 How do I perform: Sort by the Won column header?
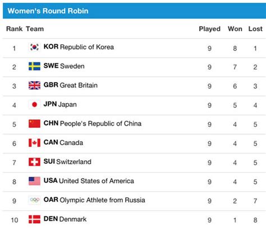point(235,29)
